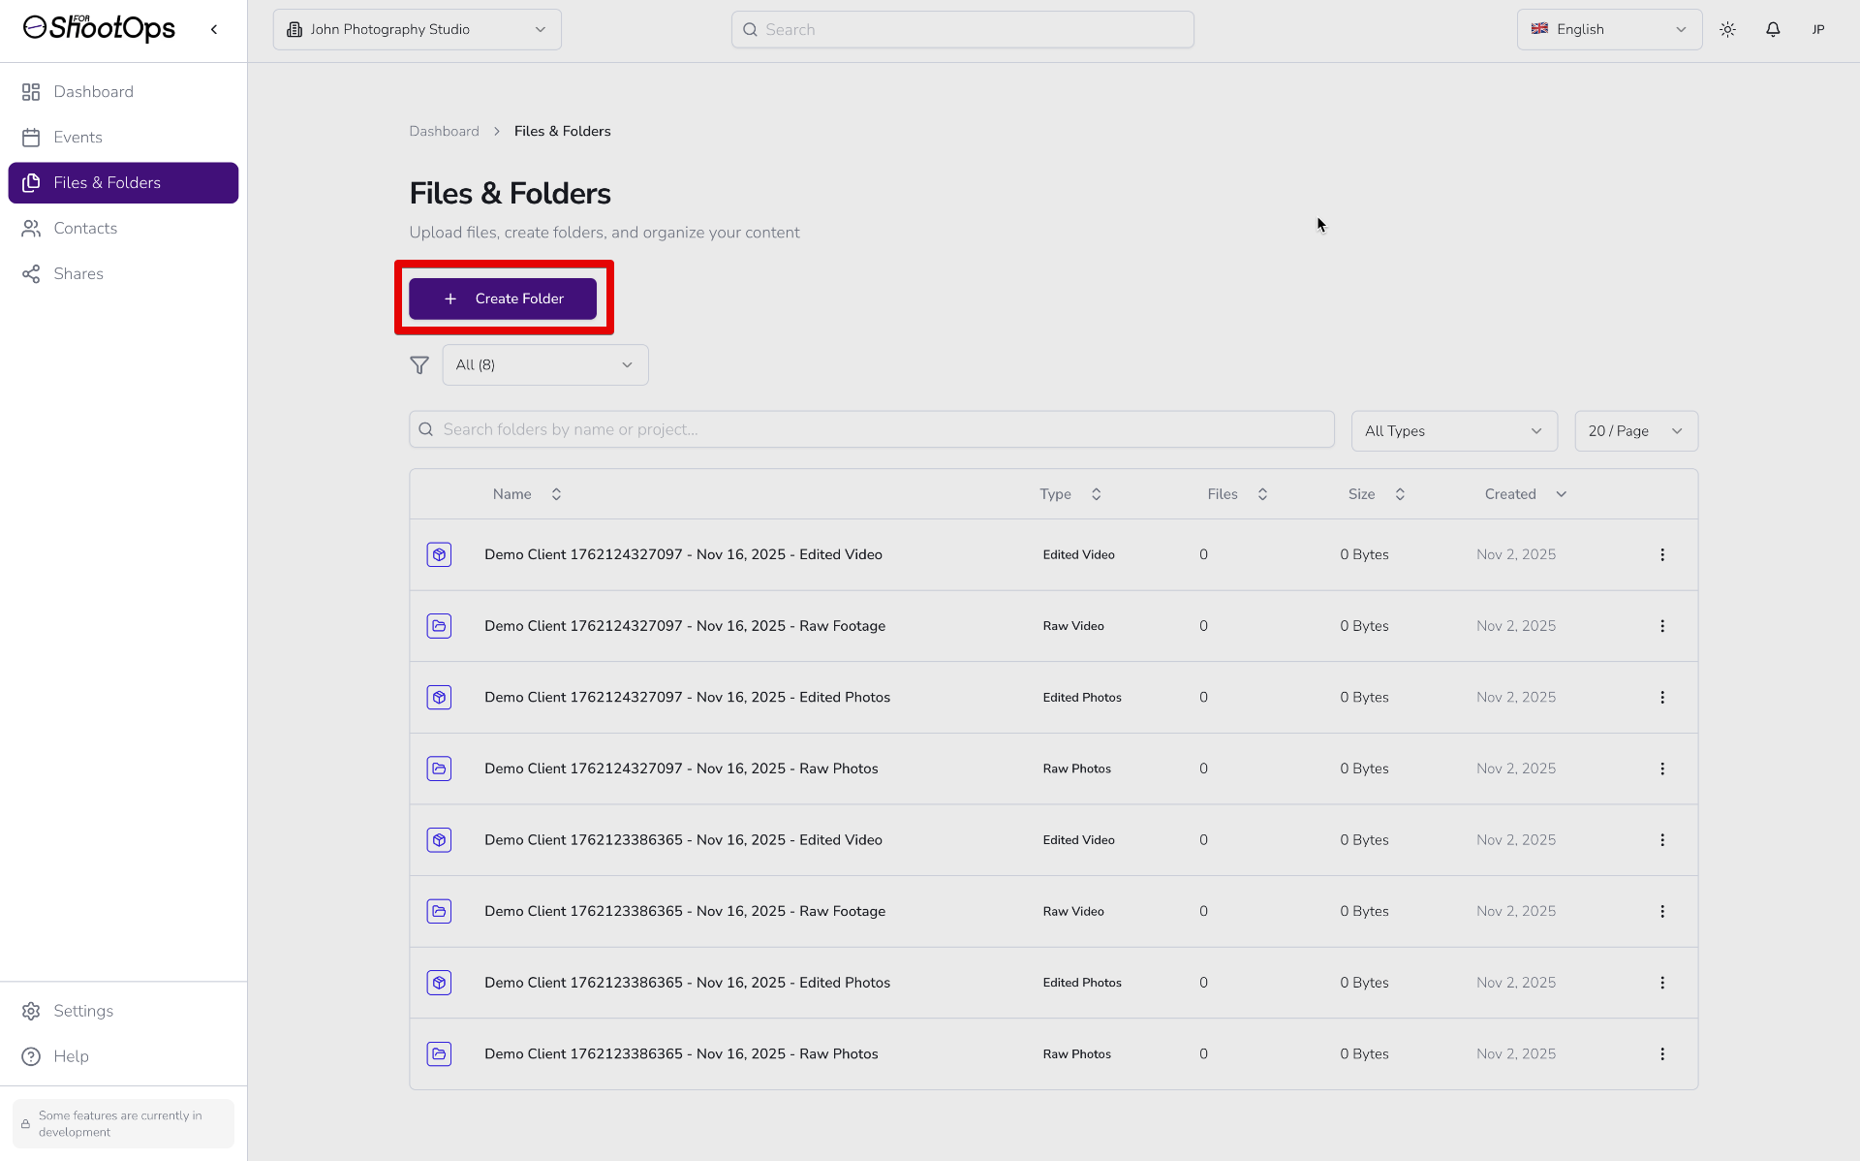The image size is (1860, 1161).
Task: Click the notifications bell icon
Action: coord(1772,29)
